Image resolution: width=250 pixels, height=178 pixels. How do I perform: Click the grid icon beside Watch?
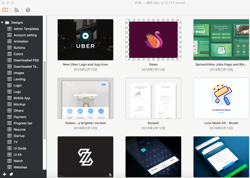pyautogui.click(x=9, y=161)
